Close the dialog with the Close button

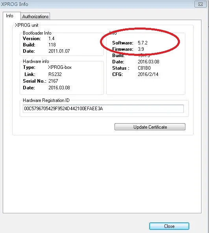[x=169, y=226]
